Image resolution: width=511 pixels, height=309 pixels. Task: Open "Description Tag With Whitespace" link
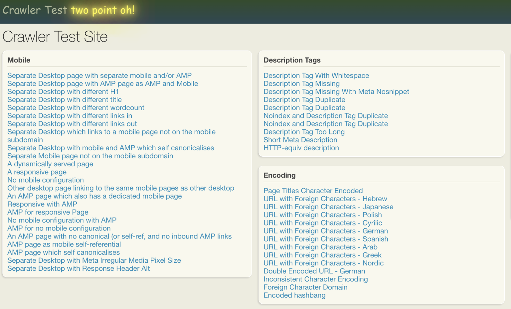click(x=316, y=76)
